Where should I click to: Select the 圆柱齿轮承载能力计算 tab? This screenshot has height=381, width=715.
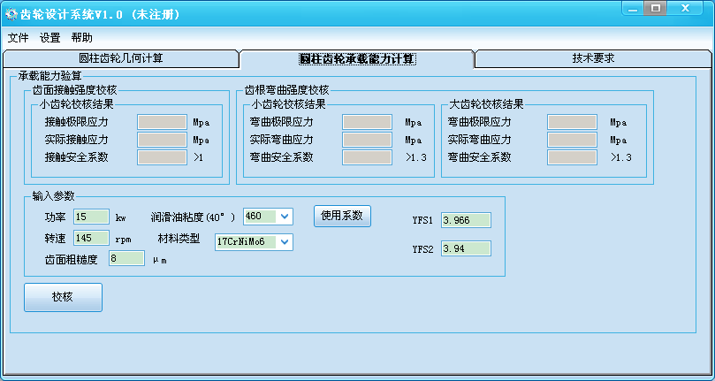click(x=357, y=59)
